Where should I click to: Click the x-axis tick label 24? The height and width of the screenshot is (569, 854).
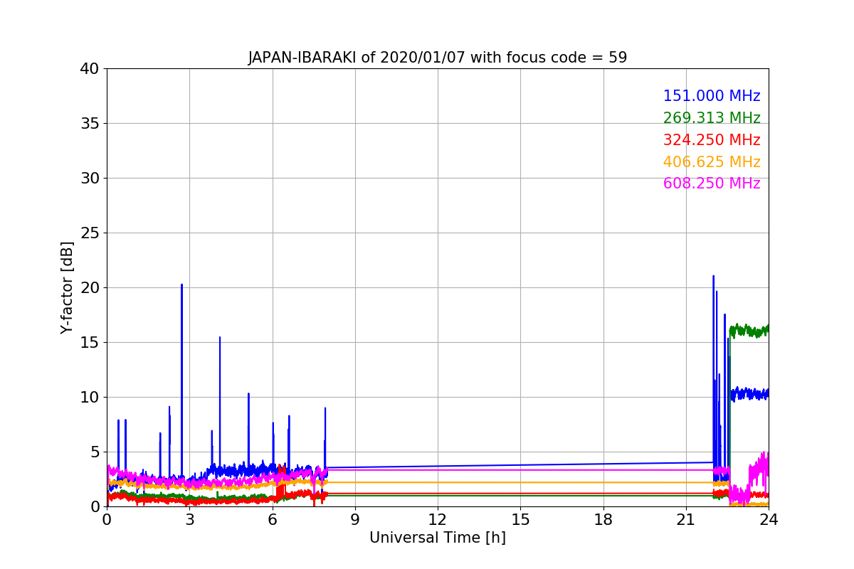(769, 519)
